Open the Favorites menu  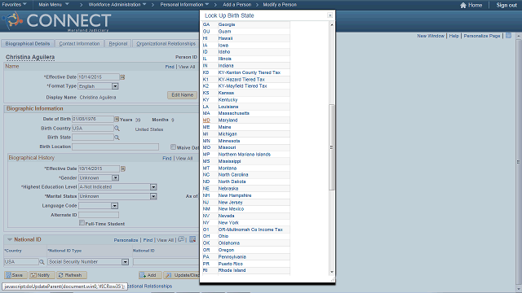pos(14,5)
